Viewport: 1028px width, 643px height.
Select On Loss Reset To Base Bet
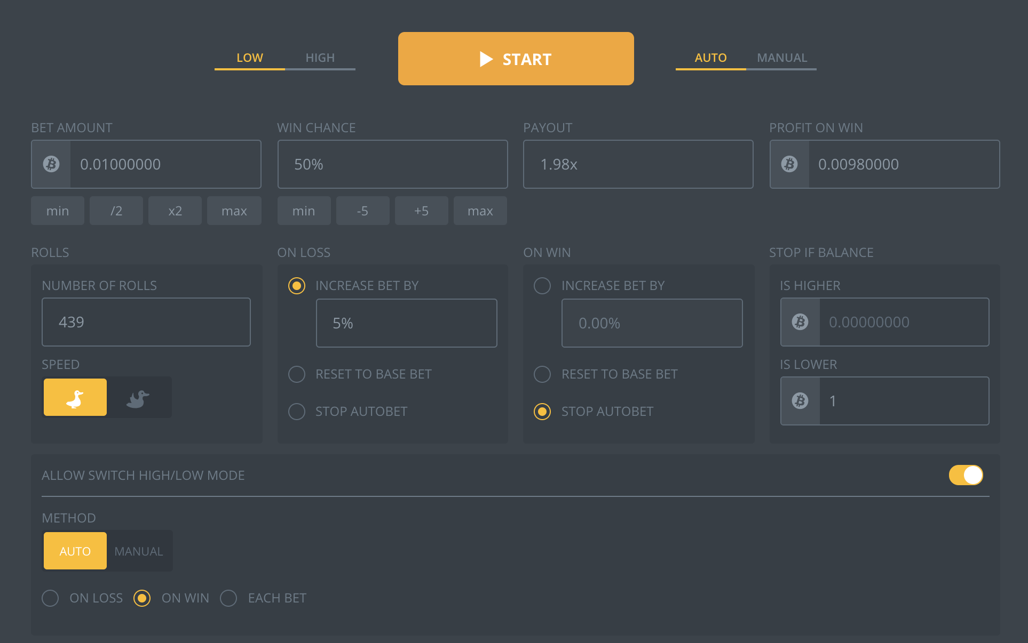click(297, 374)
